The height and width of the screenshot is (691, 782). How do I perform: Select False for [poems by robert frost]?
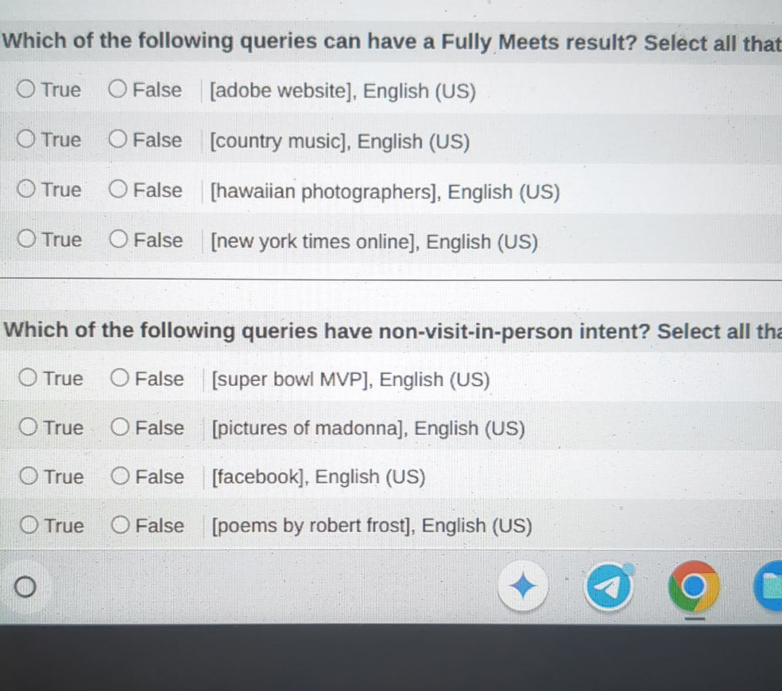pyautogui.click(x=120, y=524)
